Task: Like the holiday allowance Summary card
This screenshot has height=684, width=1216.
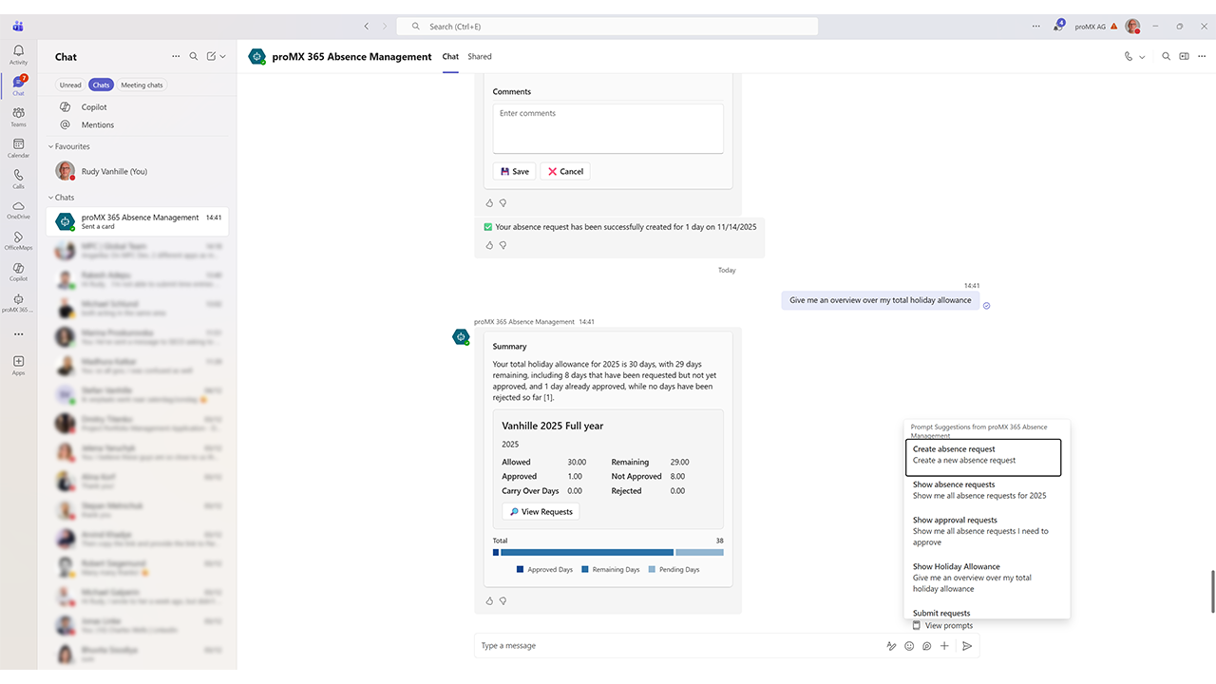Action: 490,601
